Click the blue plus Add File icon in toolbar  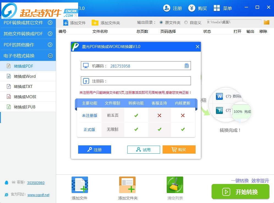click(66, 23)
